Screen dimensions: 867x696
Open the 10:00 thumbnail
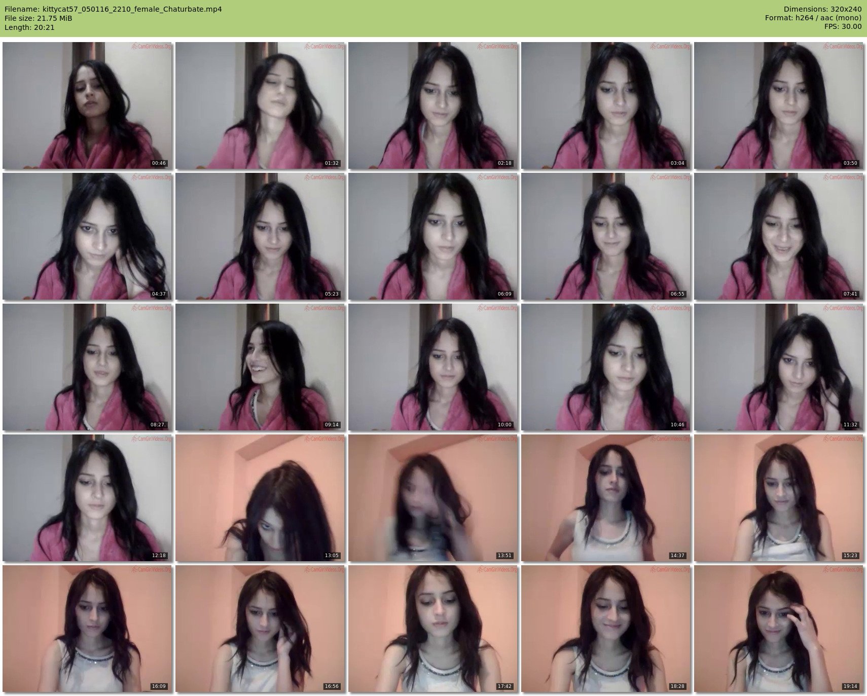pyautogui.click(x=432, y=367)
